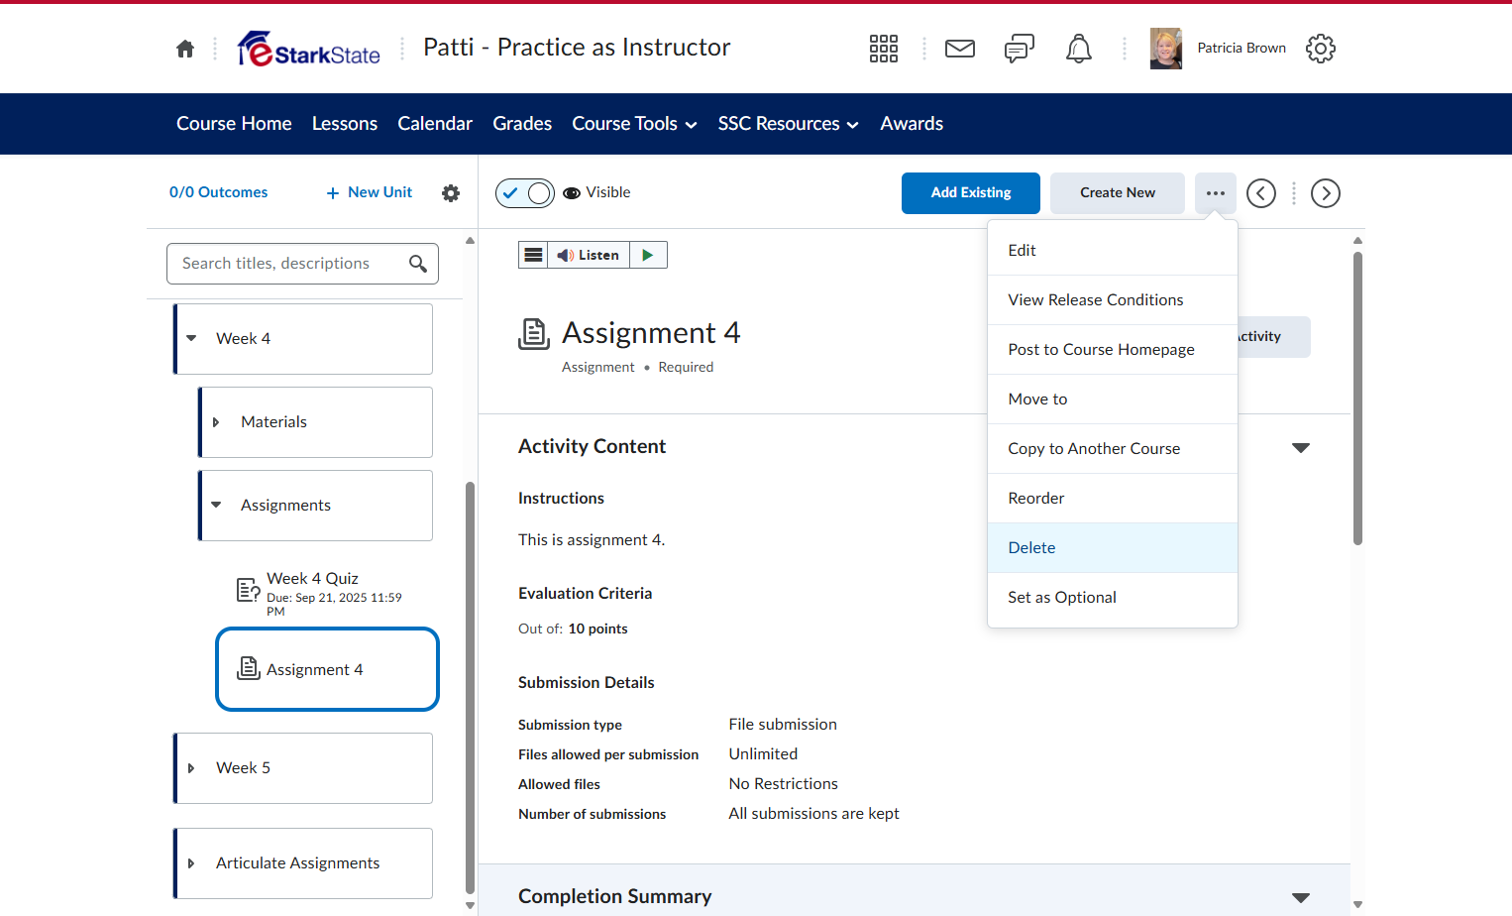Click the Create New button
Screen dimensions: 1512x916
coord(1118,193)
